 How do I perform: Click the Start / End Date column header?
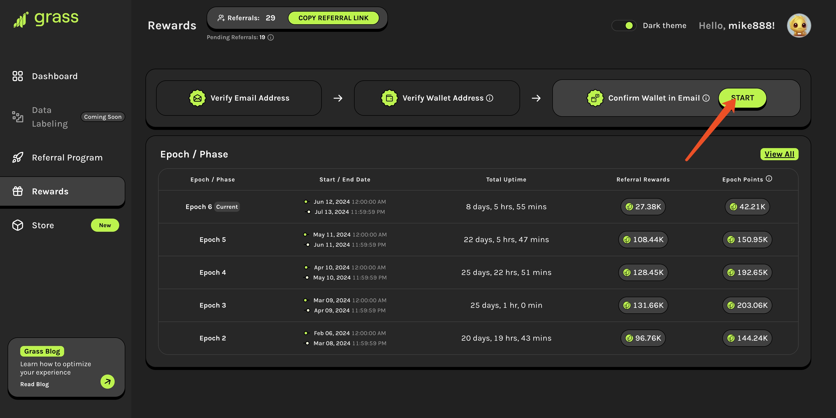(x=345, y=179)
